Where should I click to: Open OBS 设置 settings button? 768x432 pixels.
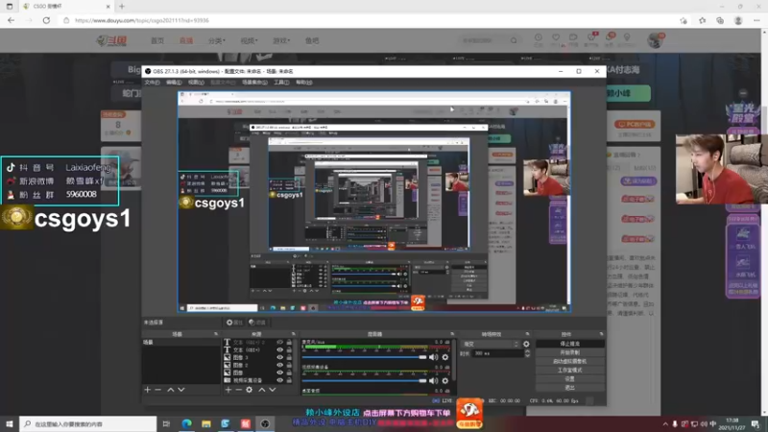pyautogui.click(x=569, y=379)
